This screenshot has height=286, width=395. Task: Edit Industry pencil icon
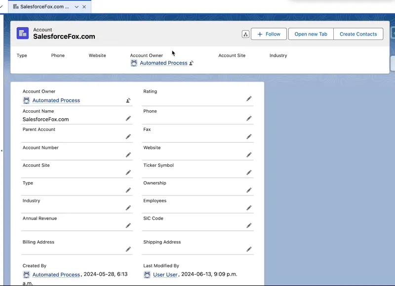click(x=128, y=208)
